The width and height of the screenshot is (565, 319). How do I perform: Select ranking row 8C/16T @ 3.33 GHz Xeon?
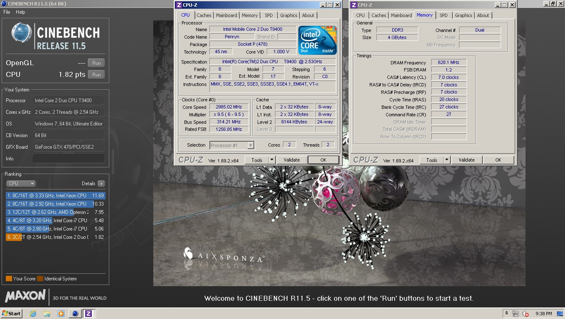[56, 196]
